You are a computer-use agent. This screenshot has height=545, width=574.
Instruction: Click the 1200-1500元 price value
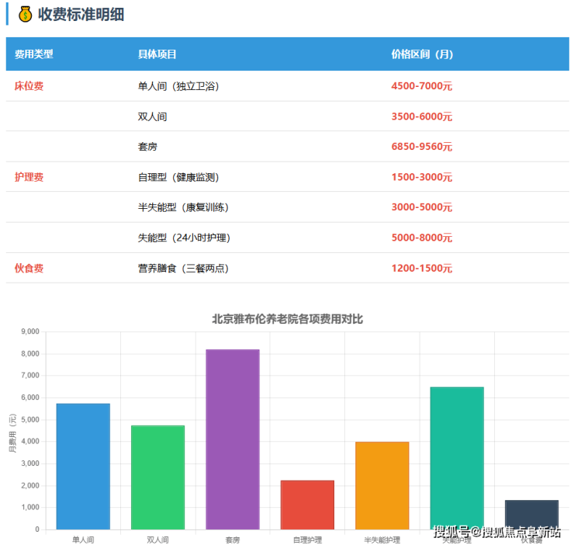coord(421,268)
